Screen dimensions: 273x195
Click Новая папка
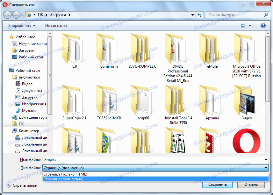(x=56, y=26)
